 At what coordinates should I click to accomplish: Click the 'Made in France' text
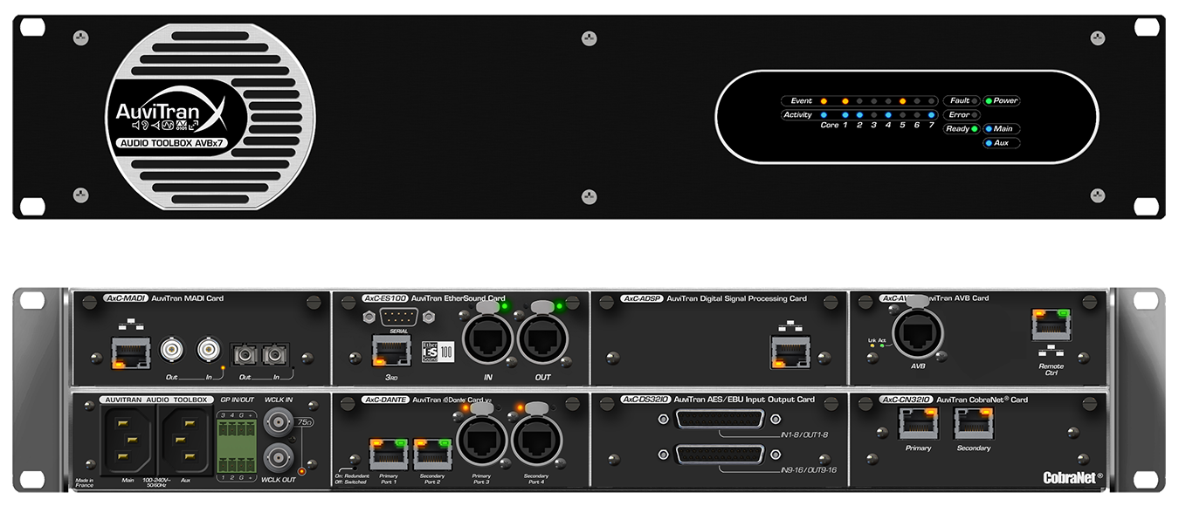point(86,483)
